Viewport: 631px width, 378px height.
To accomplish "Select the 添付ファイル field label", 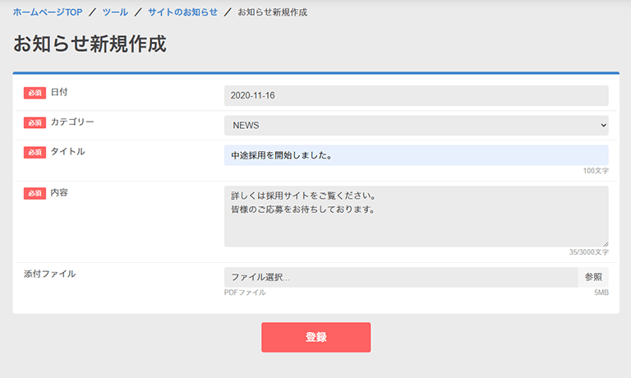I will coord(49,274).
